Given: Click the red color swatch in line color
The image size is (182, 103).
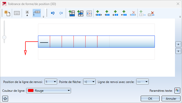Looking at the screenshot, I should click(x=31, y=90).
